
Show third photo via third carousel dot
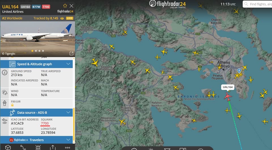[40, 51]
